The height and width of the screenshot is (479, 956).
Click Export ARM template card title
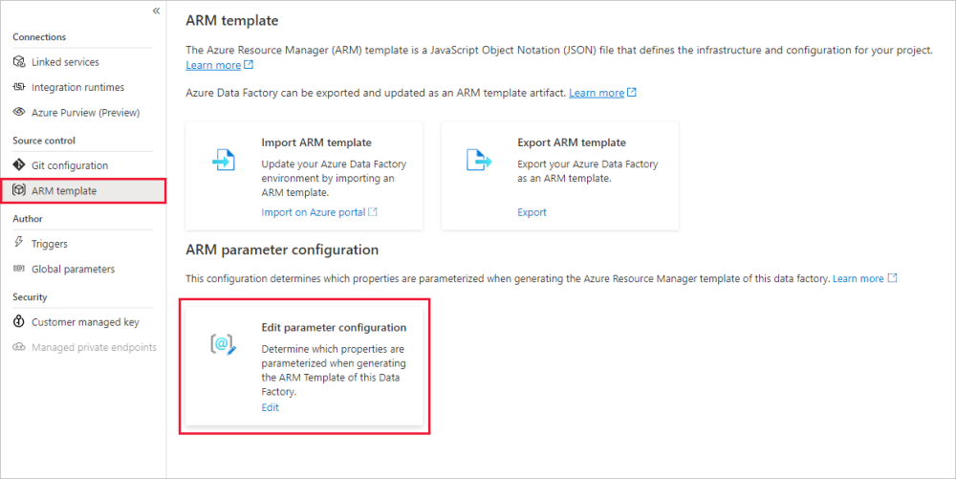coord(572,142)
